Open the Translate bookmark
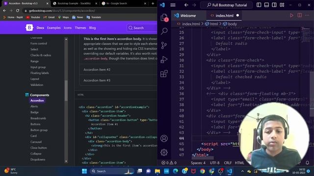 pos(94,17)
